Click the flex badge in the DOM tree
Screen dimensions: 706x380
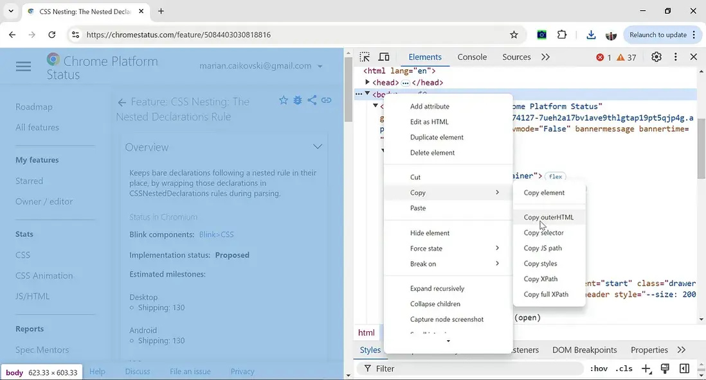(x=555, y=177)
